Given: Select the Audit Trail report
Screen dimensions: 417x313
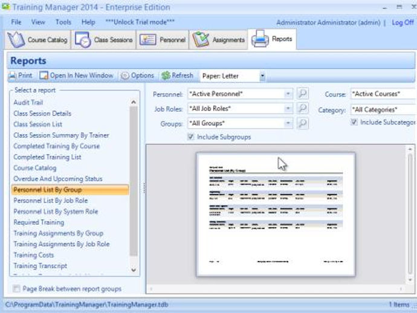Looking at the screenshot, I should (x=28, y=102).
